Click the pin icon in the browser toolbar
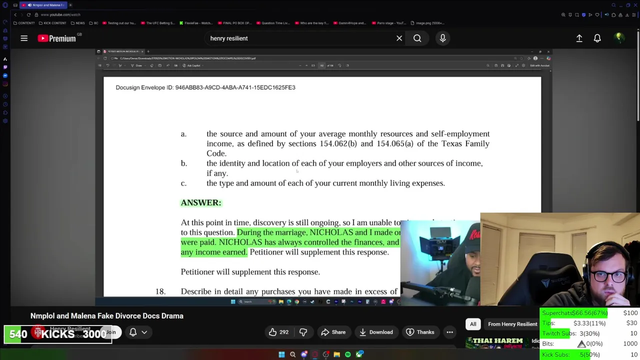 [x=570, y=14]
